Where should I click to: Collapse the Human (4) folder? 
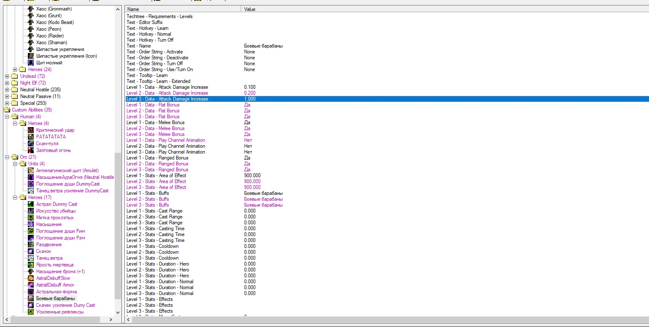point(7,117)
